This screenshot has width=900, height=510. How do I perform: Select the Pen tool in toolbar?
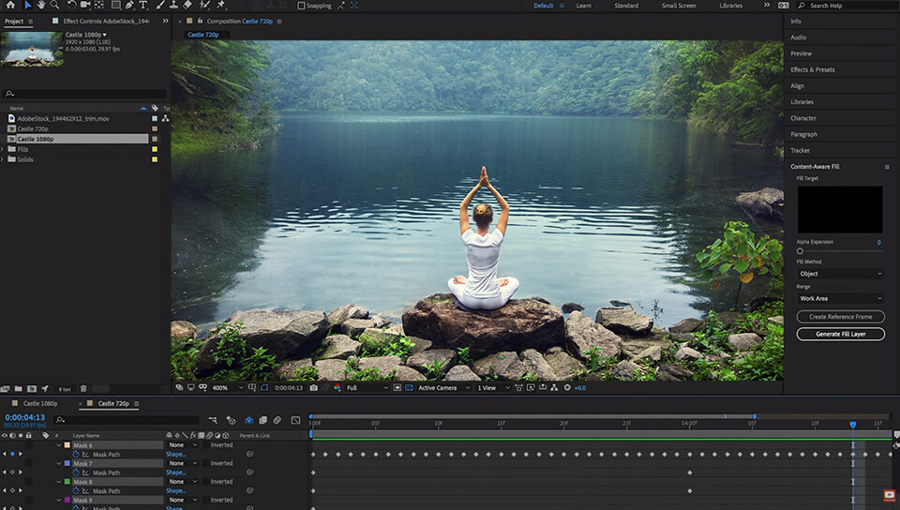pos(129,5)
